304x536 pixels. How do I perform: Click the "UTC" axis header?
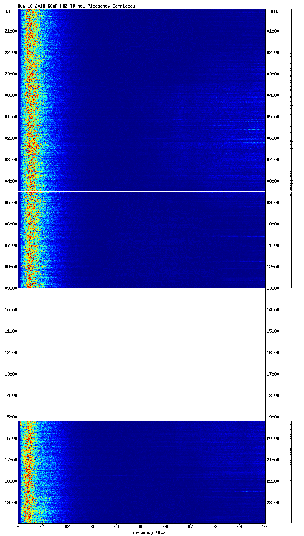click(274, 11)
